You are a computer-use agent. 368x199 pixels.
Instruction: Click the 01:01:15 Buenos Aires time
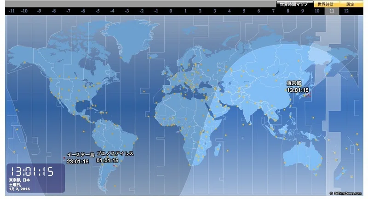click(107, 160)
